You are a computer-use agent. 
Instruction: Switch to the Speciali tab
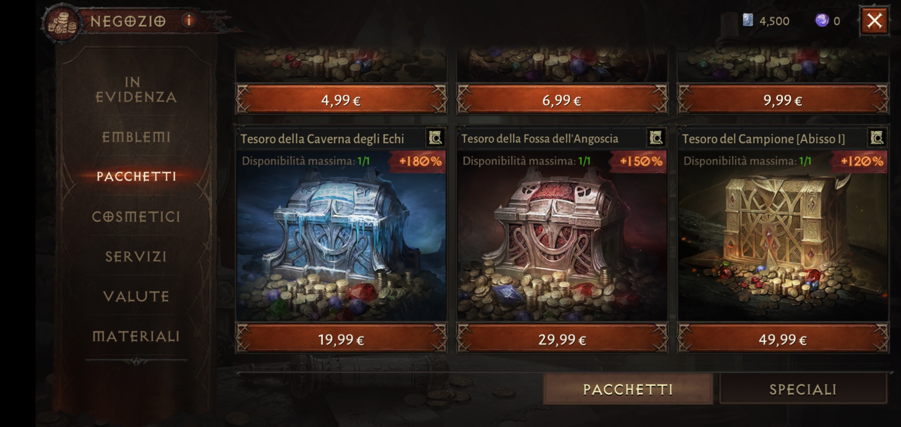tap(803, 389)
